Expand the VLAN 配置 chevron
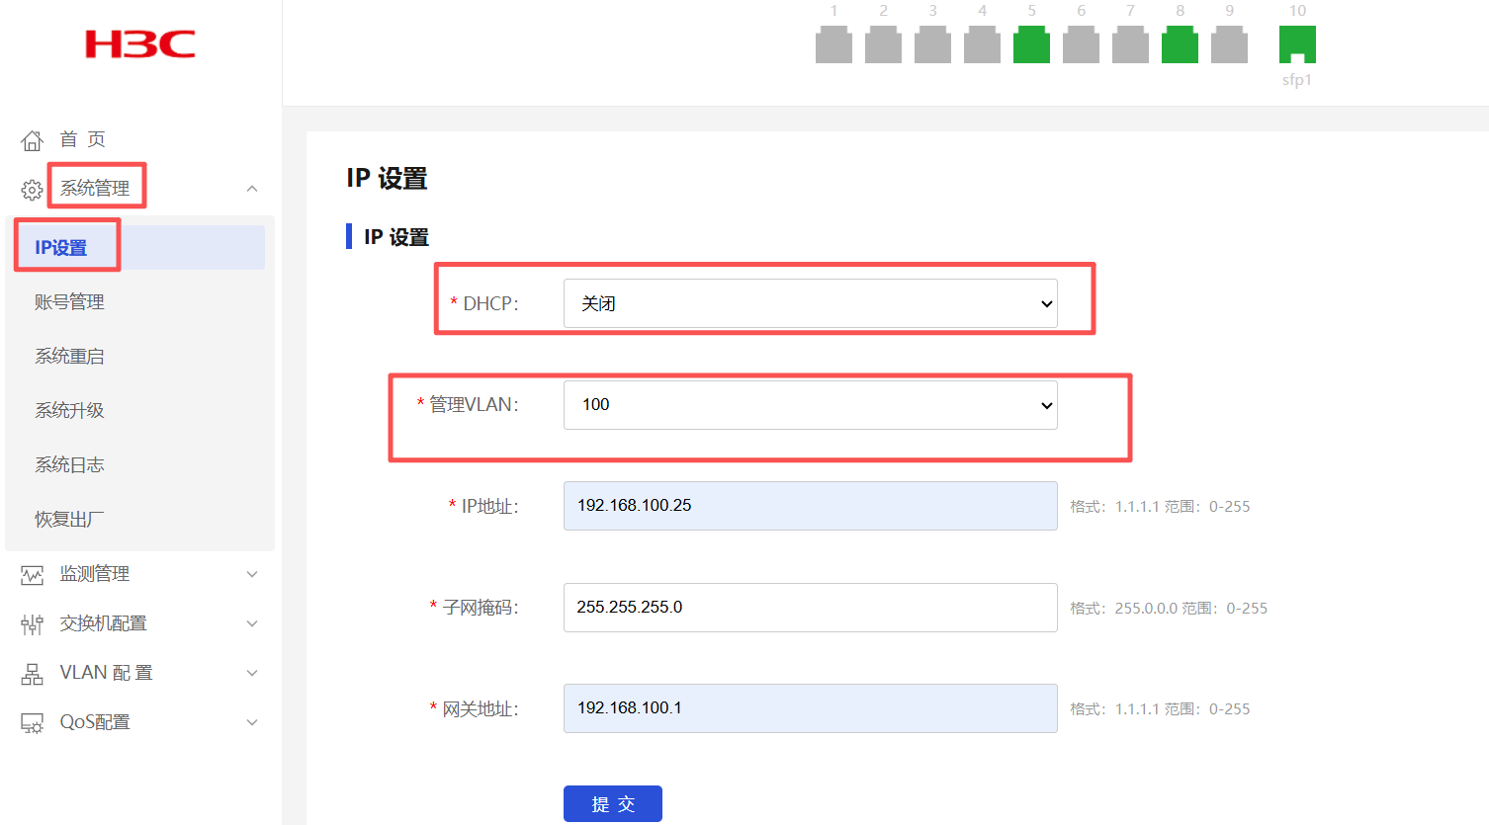Image resolution: width=1489 pixels, height=825 pixels. (x=252, y=673)
